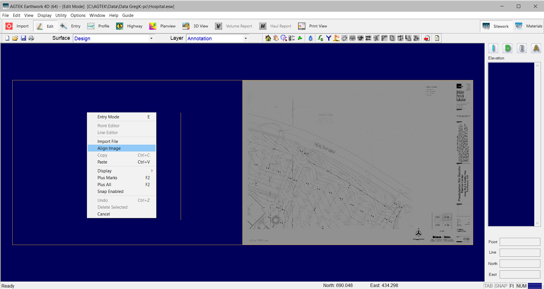Open the Materials module
Screen dimensions: 544x289
click(529, 26)
